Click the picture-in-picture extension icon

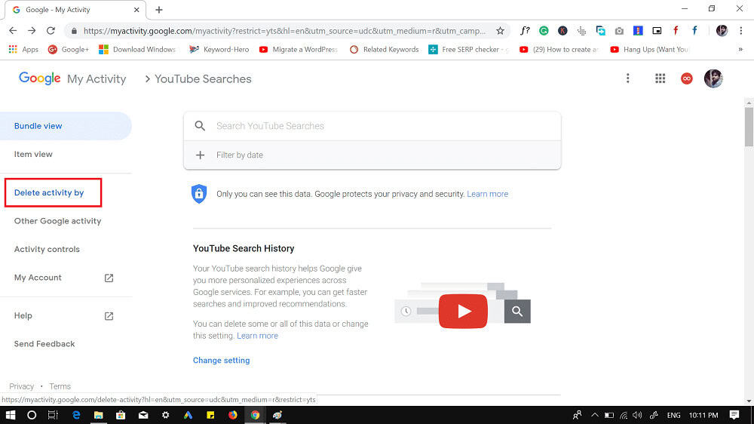657,31
